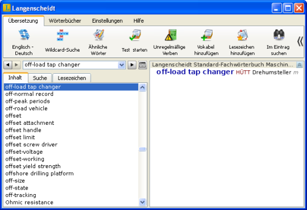Screen dimensions: 307x210
Task: Open the Wildcard-Suche tool
Action: 63,42
